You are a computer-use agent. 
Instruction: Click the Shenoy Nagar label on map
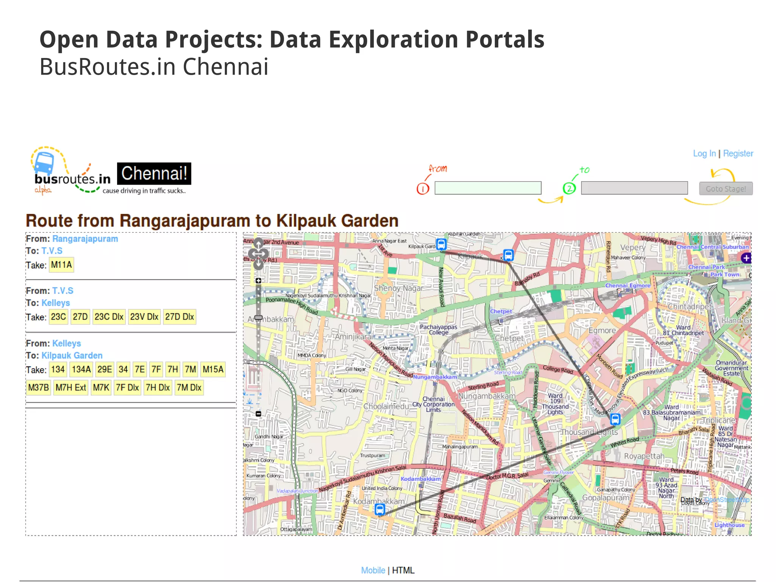pyautogui.click(x=398, y=288)
